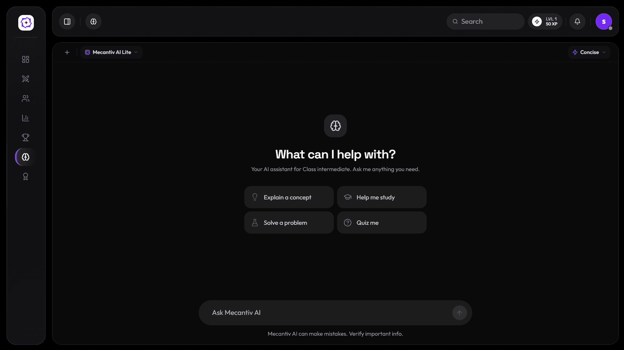Expand the Mecantiv AI Lite model dropdown
Image resolution: width=624 pixels, height=350 pixels.
click(111, 52)
